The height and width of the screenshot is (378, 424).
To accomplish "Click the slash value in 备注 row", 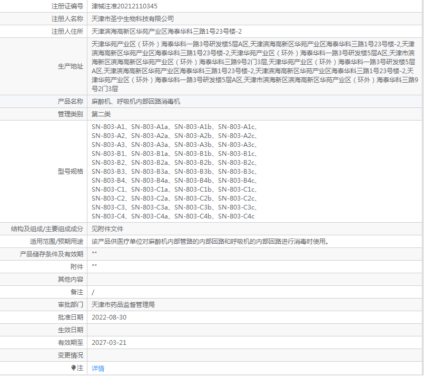I will pos(93,292).
